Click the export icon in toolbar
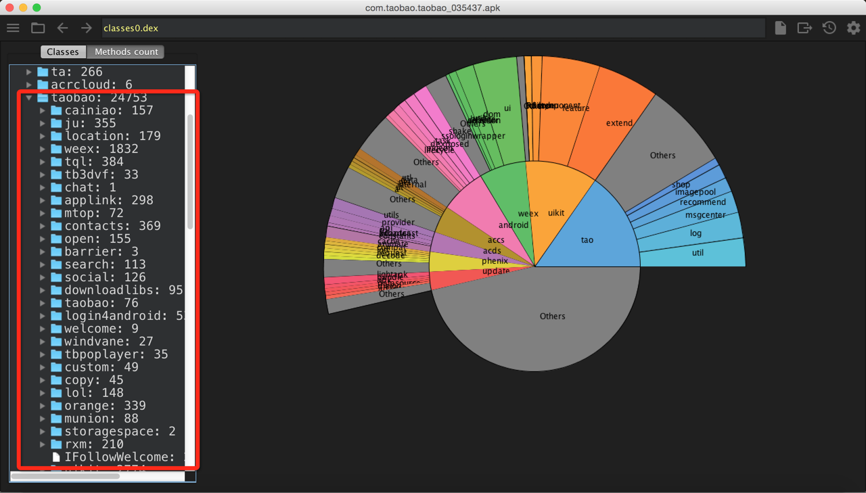The height and width of the screenshot is (493, 866). 804,28
